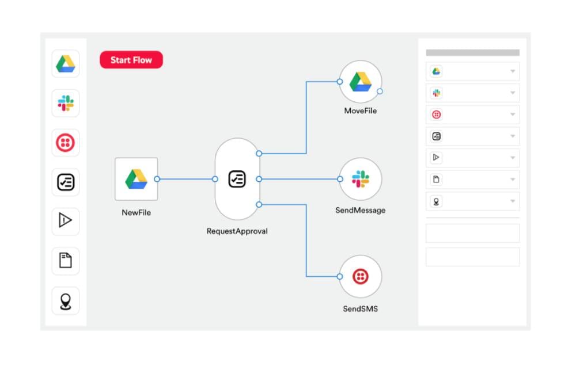The height and width of the screenshot is (374, 576).
Task: Click the MoveFile label
Action: (x=361, y=111)
